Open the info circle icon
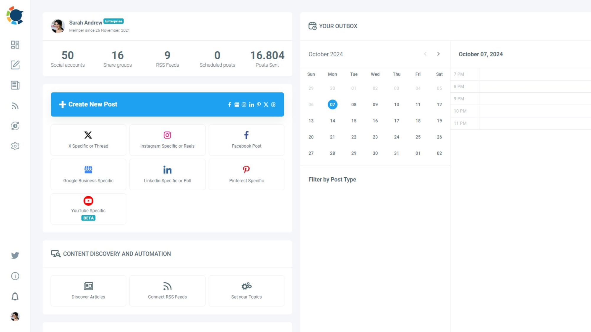Screen dimensions: 591x332 (x=15, y=276)
